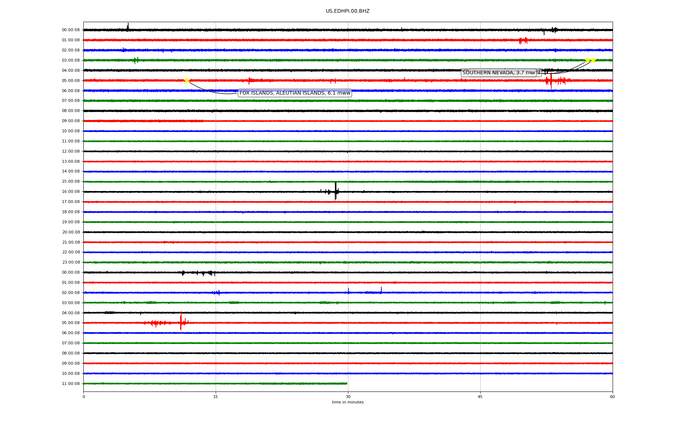Viewport: 696px width, 435px height.
Task: Click the end of the short bottom green trace
Action: tap(347, 384)
